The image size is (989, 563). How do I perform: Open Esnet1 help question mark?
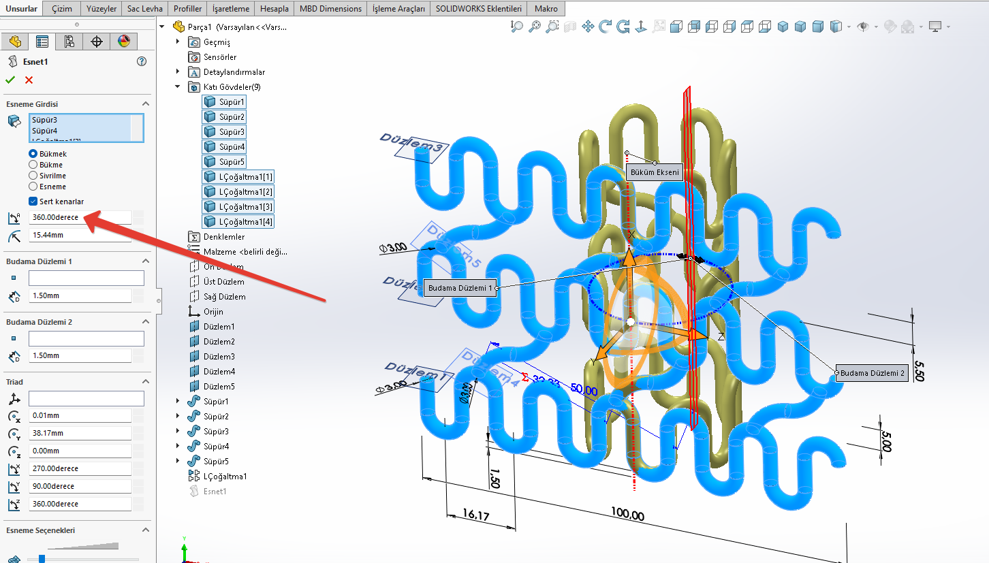142,61
